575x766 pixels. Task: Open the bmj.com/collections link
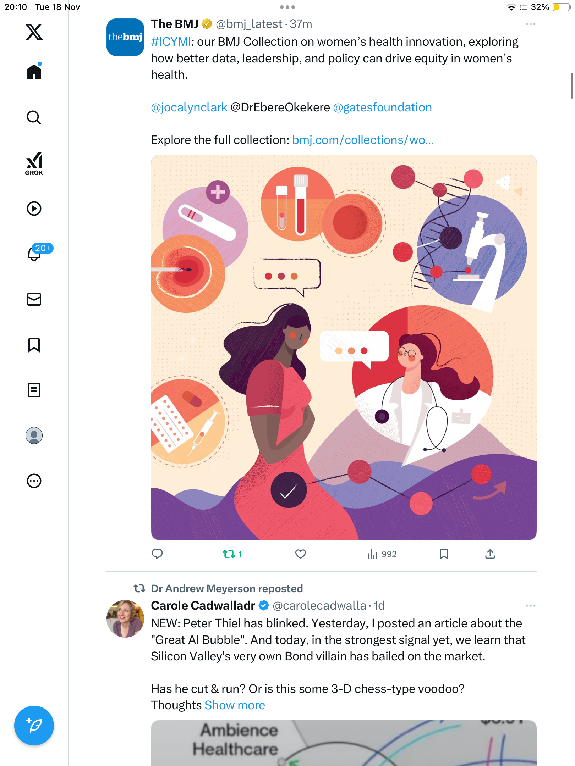[362, 140]
